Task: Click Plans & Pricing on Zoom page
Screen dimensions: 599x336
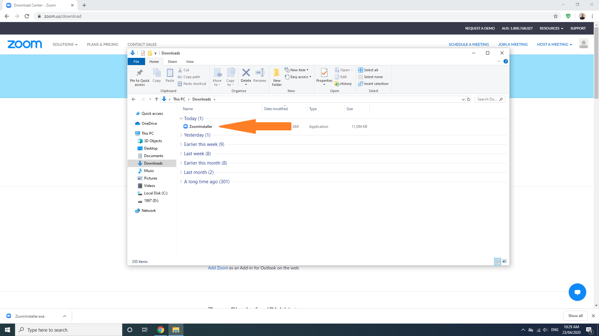Action: [x=103, y=44]
